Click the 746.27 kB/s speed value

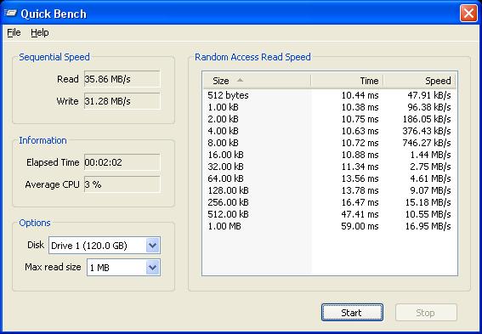pos(427,143)
